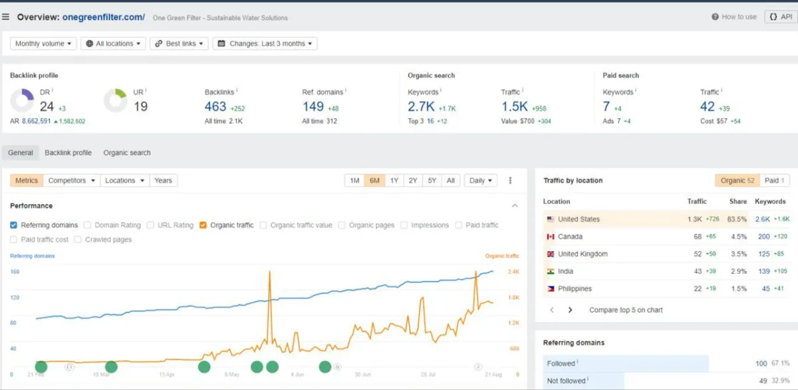Enable the Organic pages checkbox
The image size is (798, 390).
tap(342, 225)
